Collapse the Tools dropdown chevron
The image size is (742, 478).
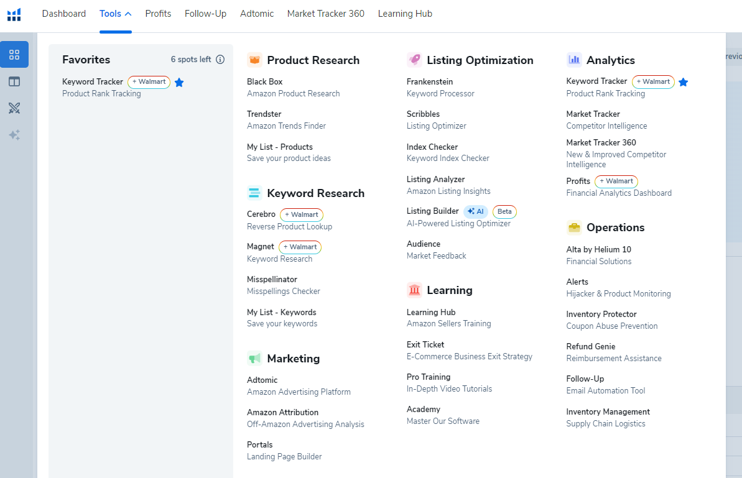tap(128, 14)
